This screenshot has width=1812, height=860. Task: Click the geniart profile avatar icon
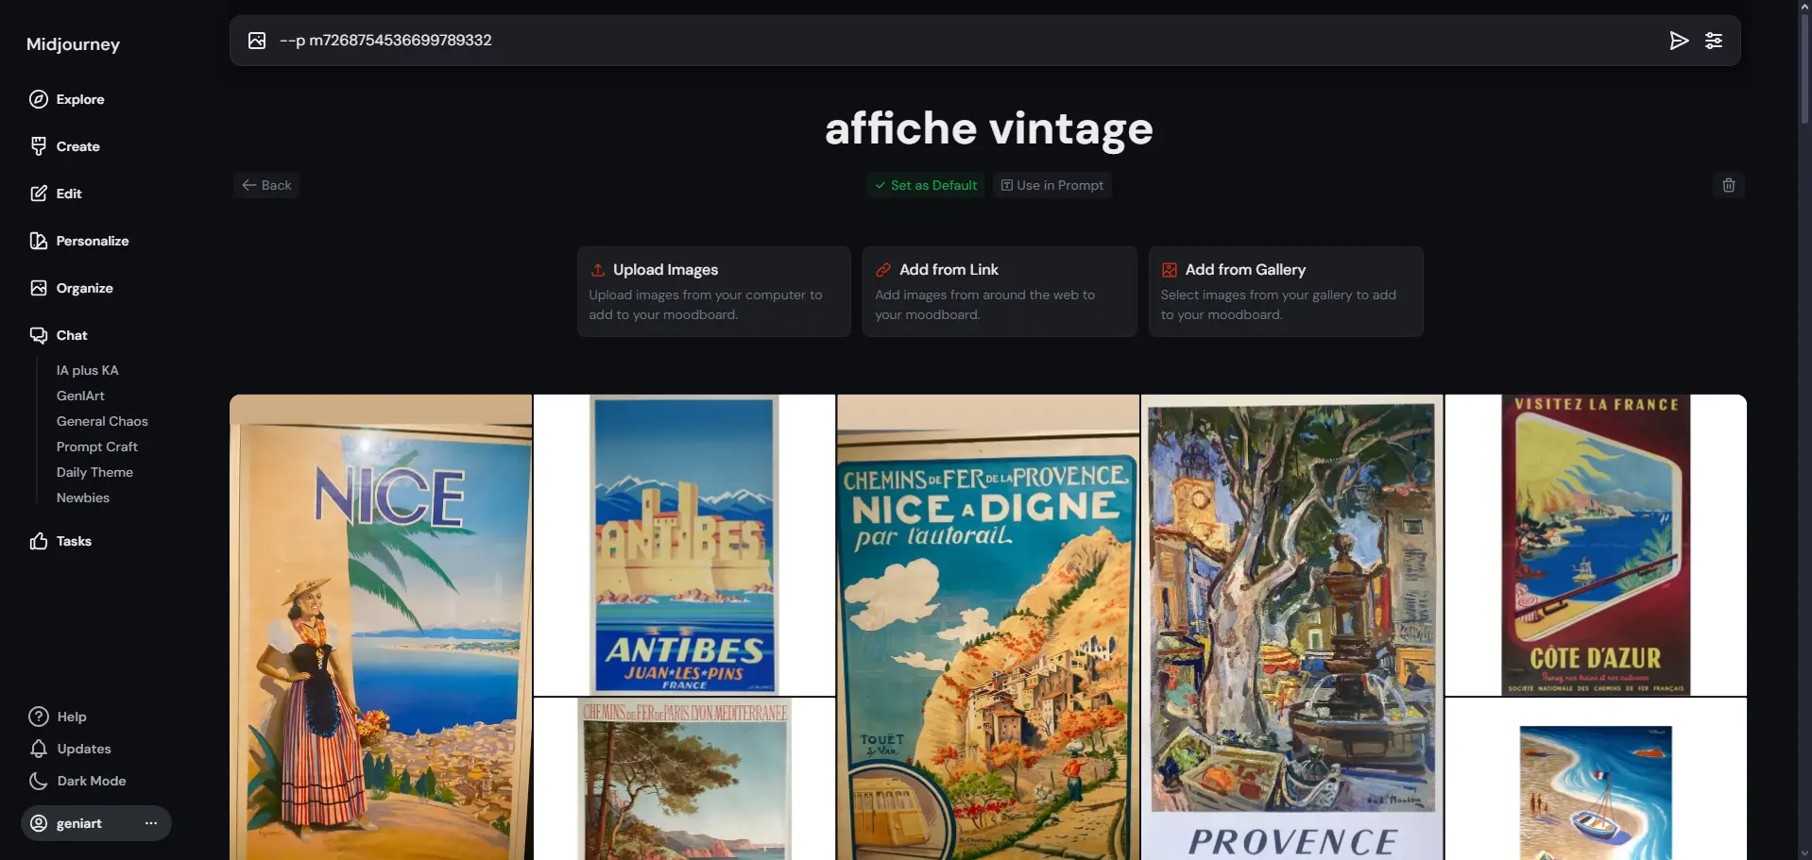click(x=39, y=823)
